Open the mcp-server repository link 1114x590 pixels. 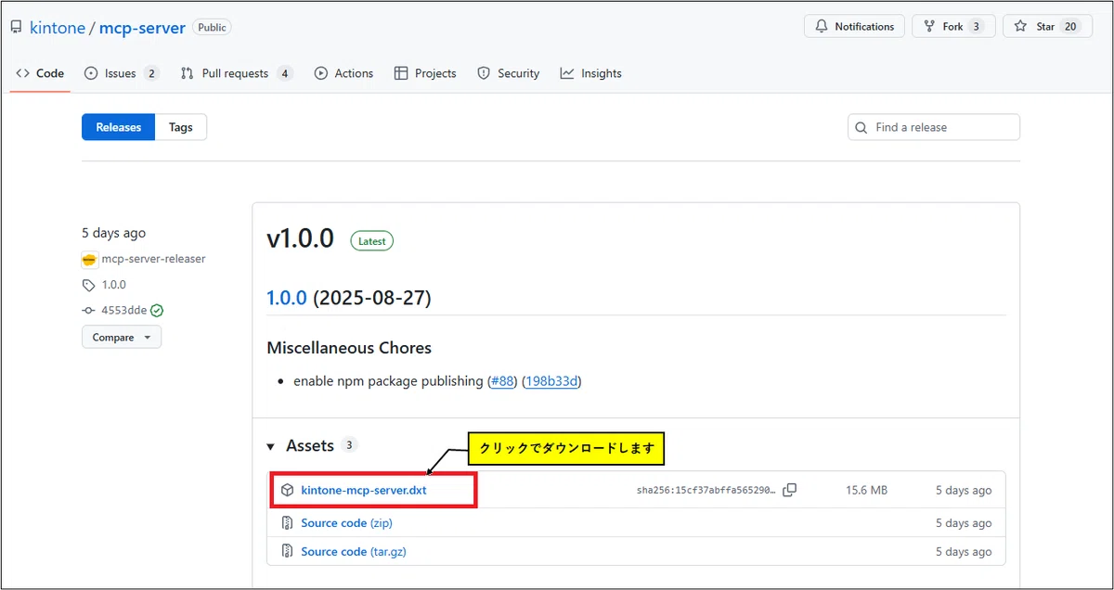point(141,27)
